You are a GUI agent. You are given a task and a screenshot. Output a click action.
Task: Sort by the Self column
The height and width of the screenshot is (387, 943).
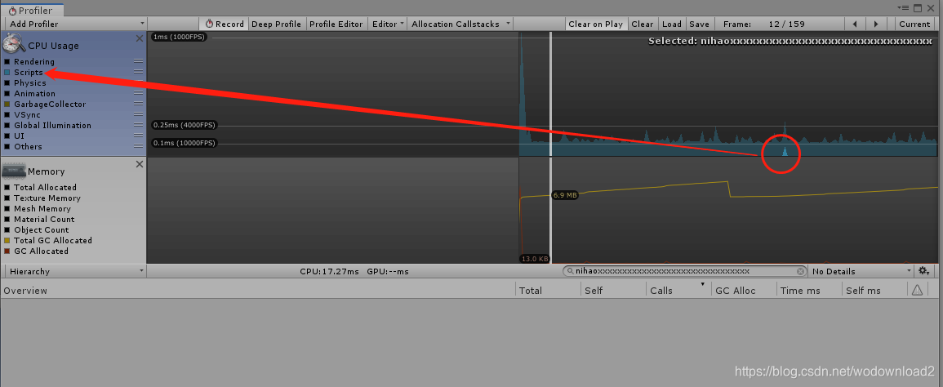point(614,290)
